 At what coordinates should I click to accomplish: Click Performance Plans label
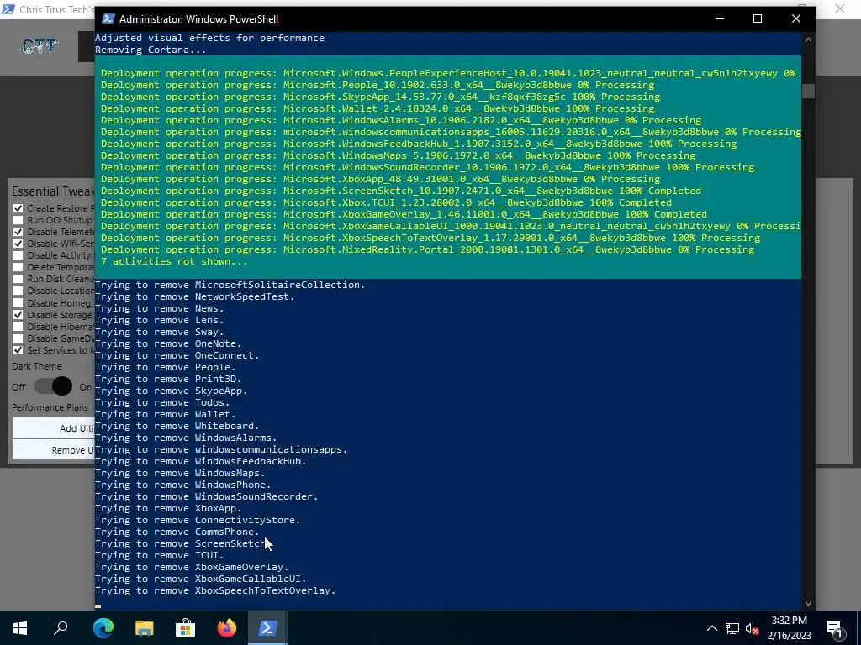(x=50, y=407)
